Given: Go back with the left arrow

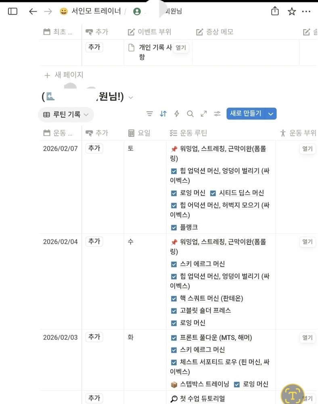Looking at the screenshot, I should click(x=33, y=11).
